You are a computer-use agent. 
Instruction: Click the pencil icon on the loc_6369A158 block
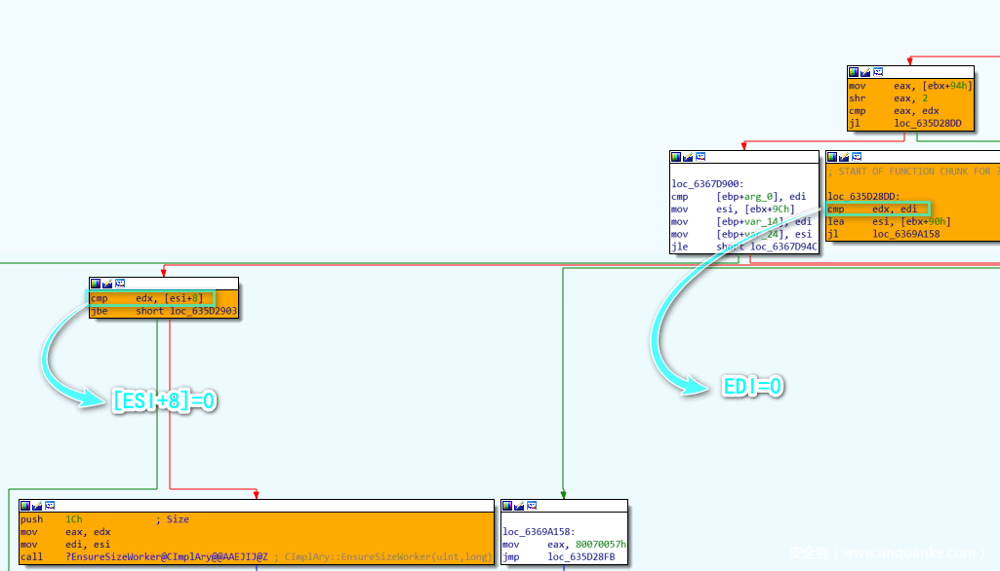tap(519, 506)
